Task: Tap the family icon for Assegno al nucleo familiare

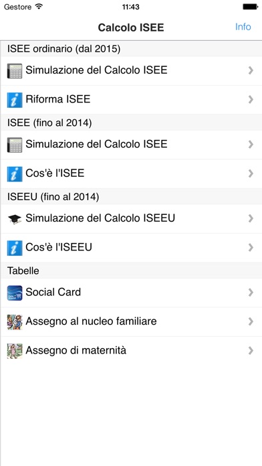Action: click(15, 322)
